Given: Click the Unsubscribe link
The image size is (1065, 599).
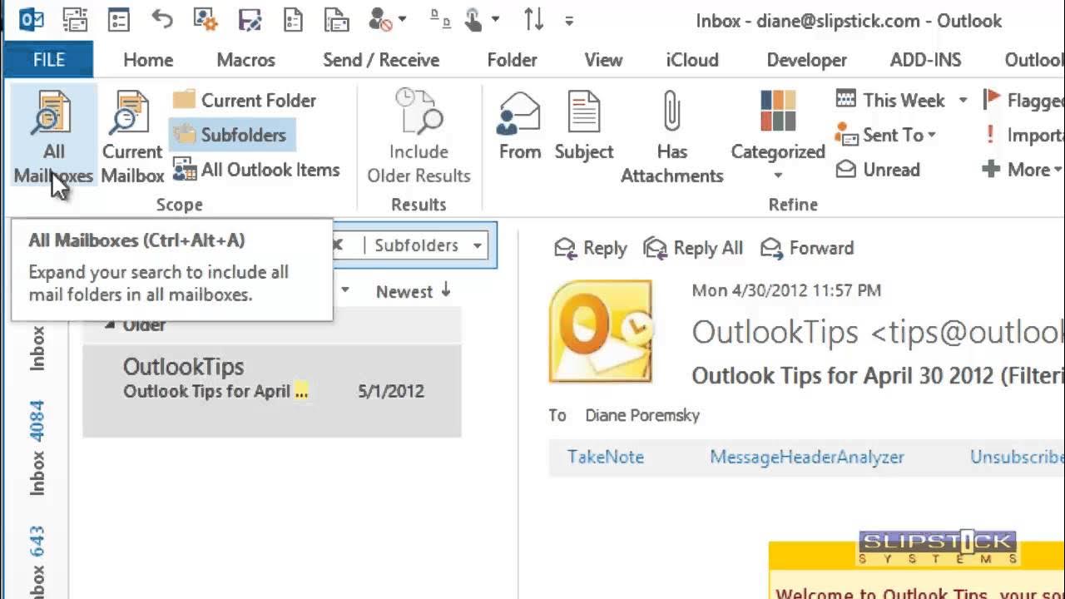Looking at the screenshot, I should pos(1017,457).
